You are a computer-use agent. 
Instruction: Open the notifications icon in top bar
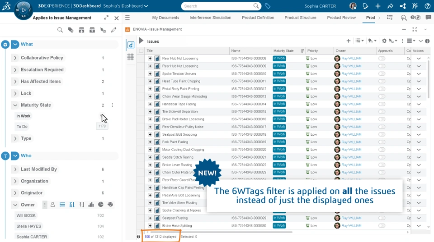pos(365,6)
